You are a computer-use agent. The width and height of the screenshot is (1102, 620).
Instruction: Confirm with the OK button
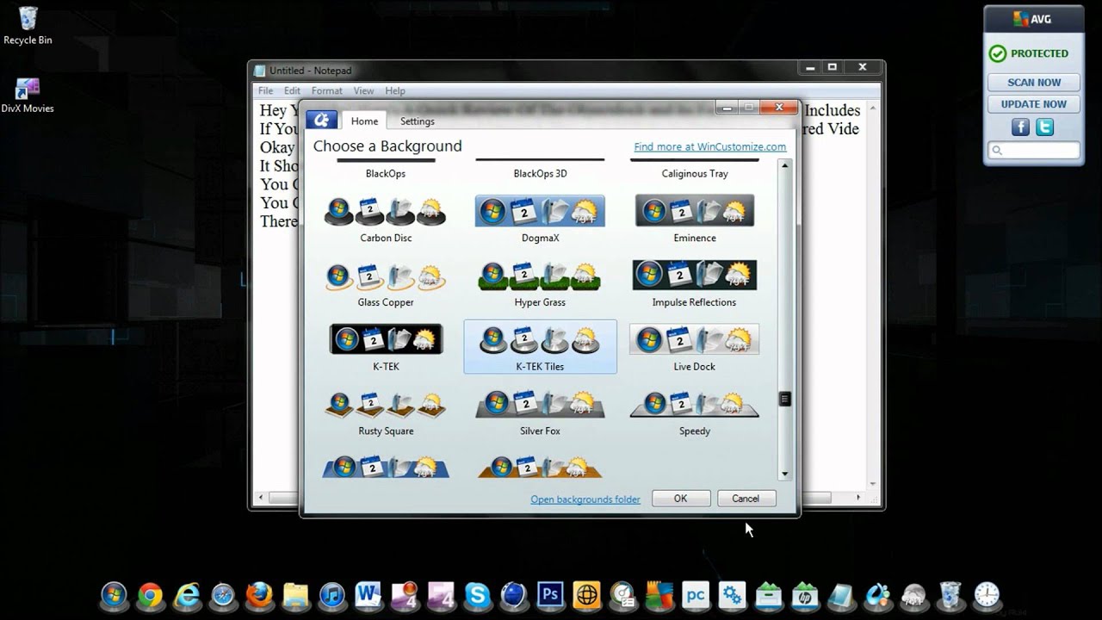click(x=680, y=499)
